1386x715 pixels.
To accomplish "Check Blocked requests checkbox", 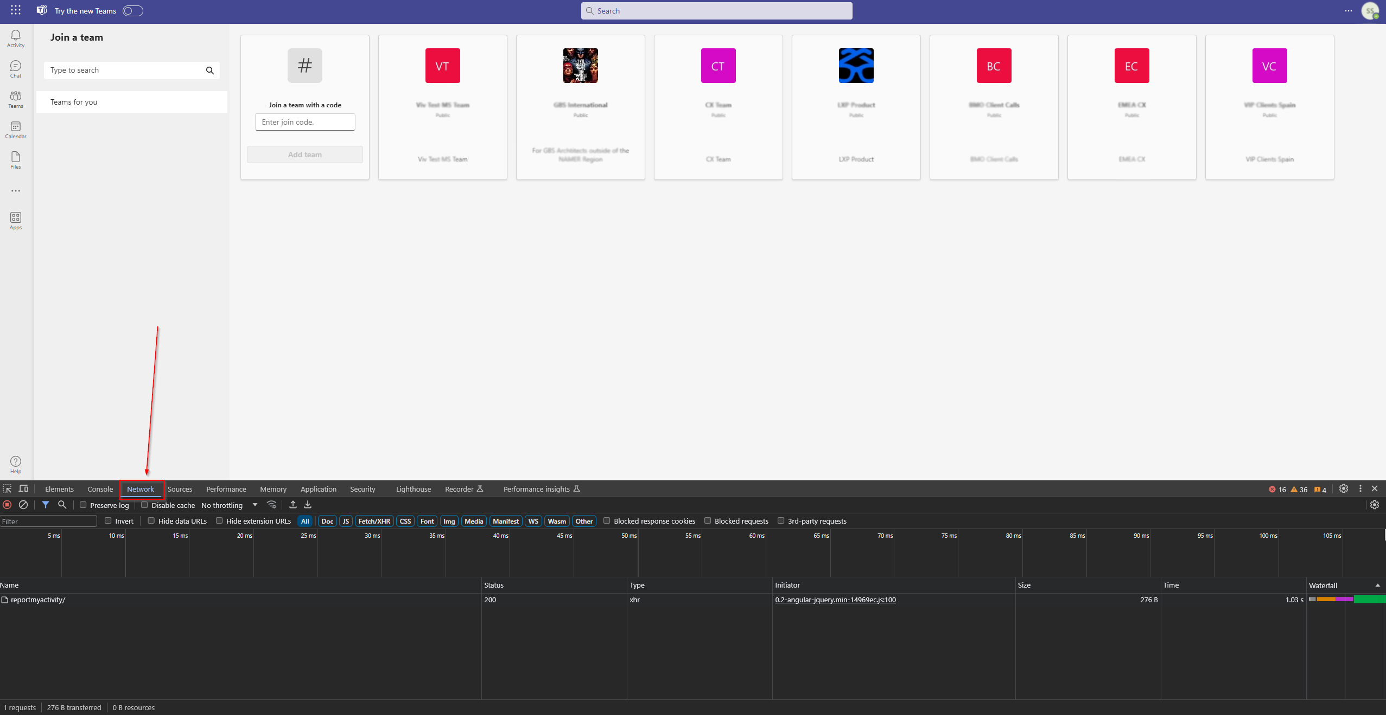I will [708, 520].
